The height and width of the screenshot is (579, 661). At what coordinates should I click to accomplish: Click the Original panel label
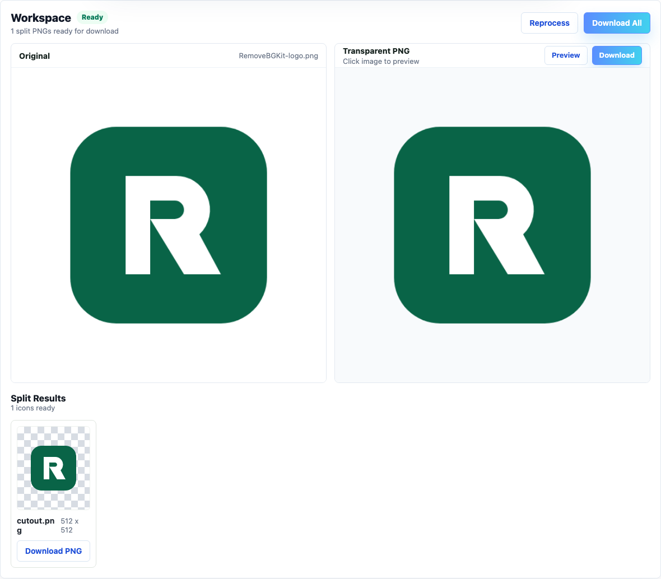pos(35,56)
